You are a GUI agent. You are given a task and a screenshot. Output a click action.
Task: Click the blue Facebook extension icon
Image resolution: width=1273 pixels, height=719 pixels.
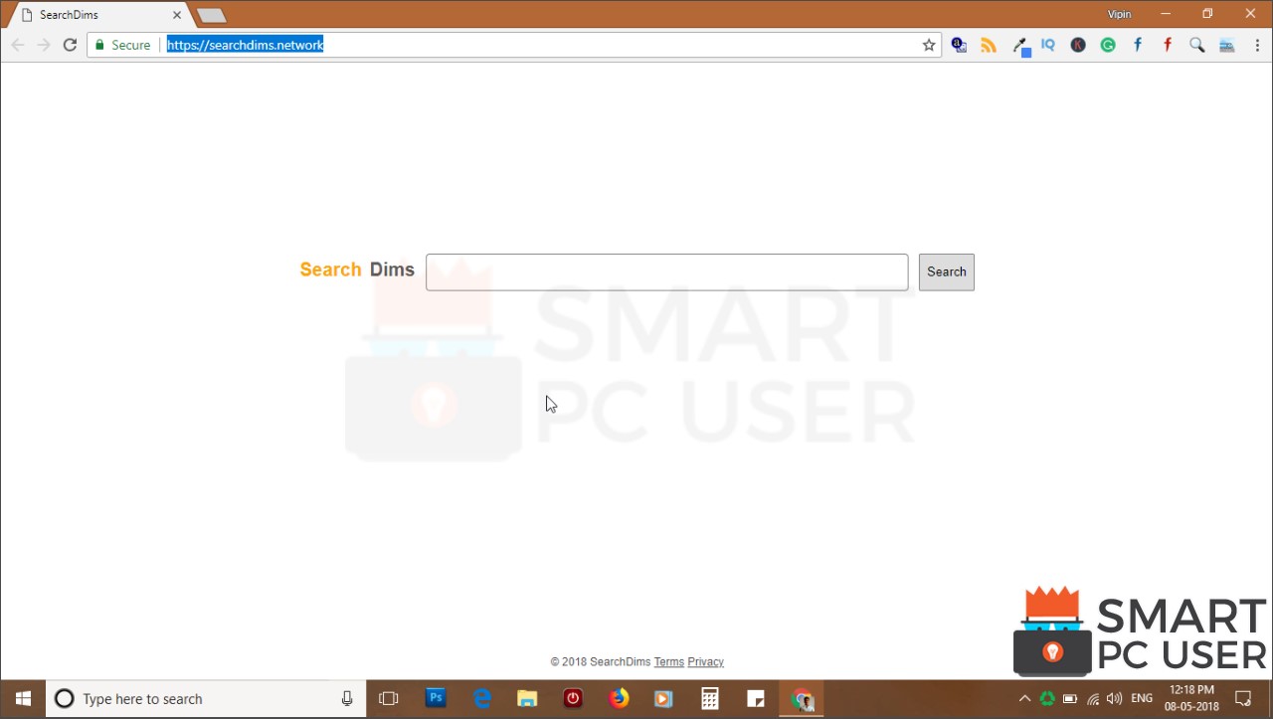[x=1138, y=45]
